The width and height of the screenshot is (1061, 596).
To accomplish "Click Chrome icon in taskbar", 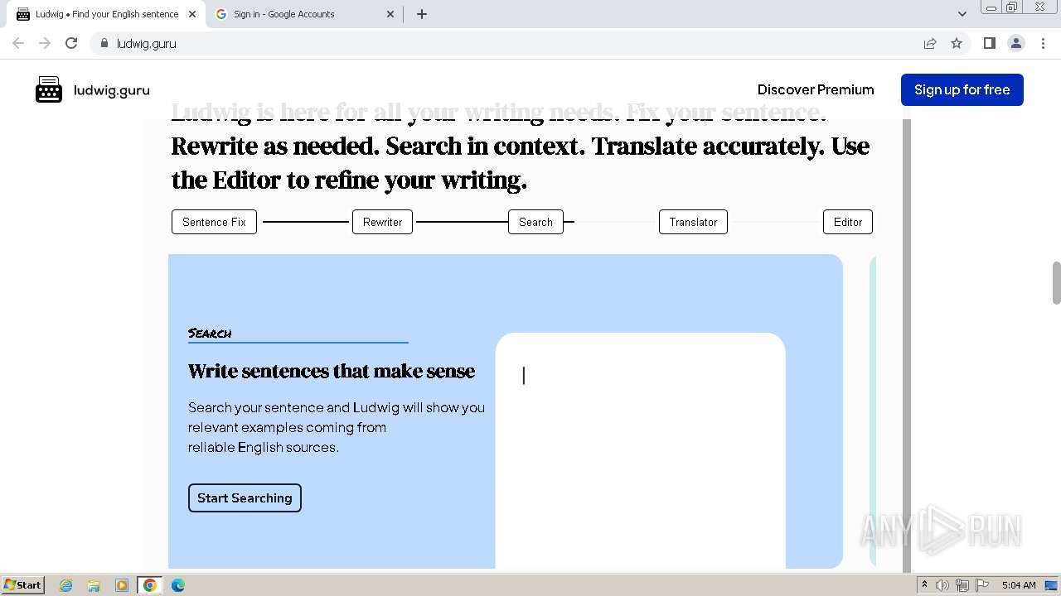I will [x=150, y=585].
